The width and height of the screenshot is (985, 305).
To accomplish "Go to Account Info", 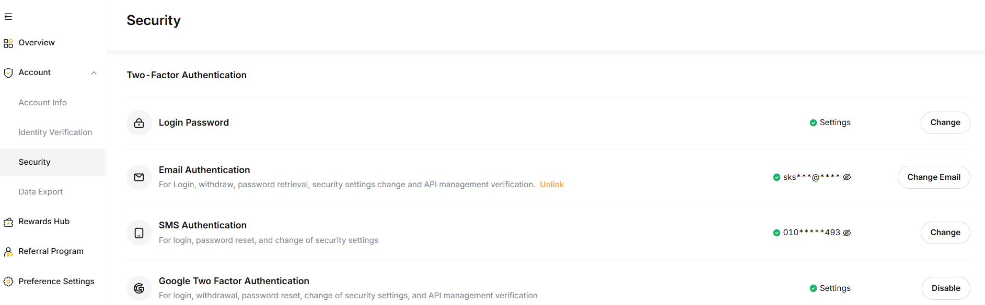I will [43, 103].
